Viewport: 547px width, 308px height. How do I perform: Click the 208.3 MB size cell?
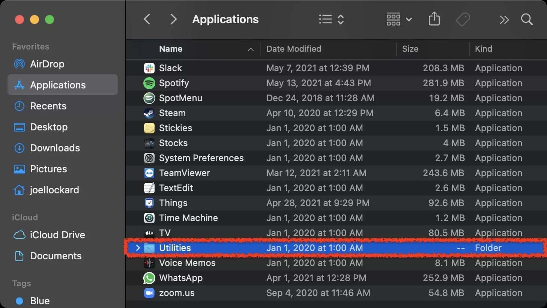point(443,68)
